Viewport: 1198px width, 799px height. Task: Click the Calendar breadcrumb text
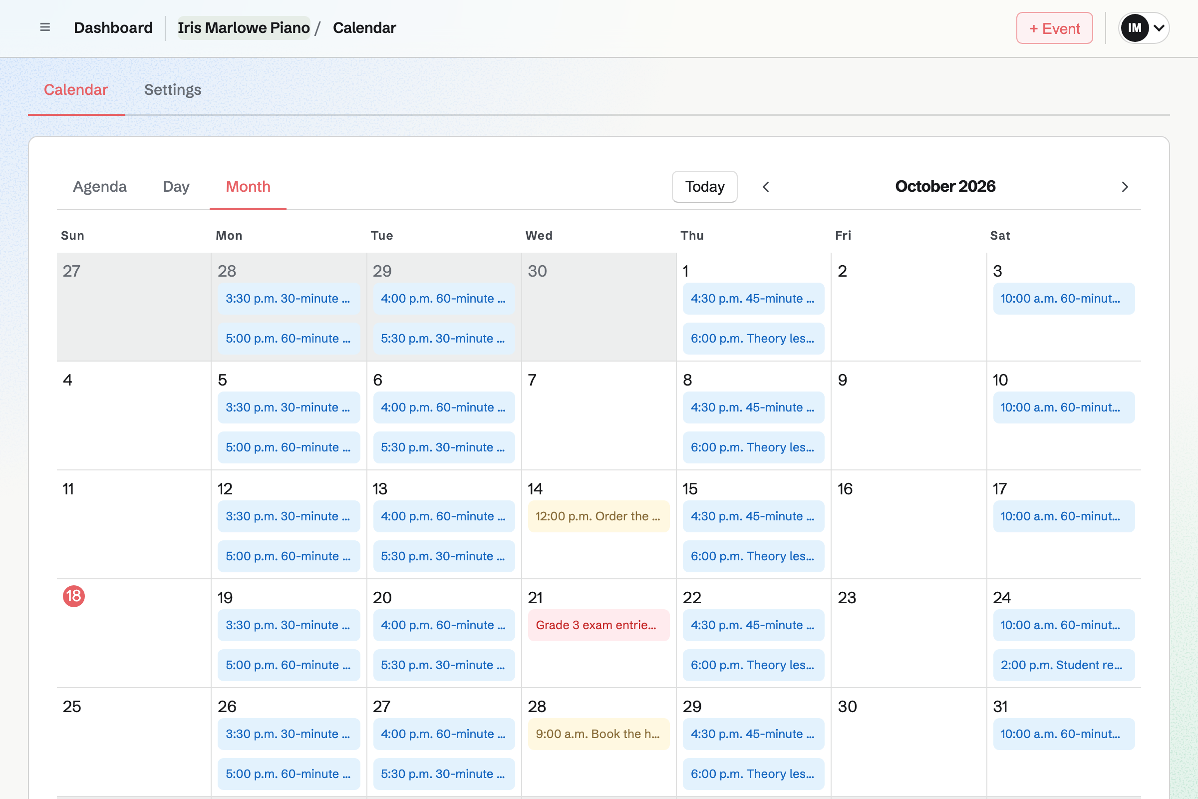(x=364, y=27)
